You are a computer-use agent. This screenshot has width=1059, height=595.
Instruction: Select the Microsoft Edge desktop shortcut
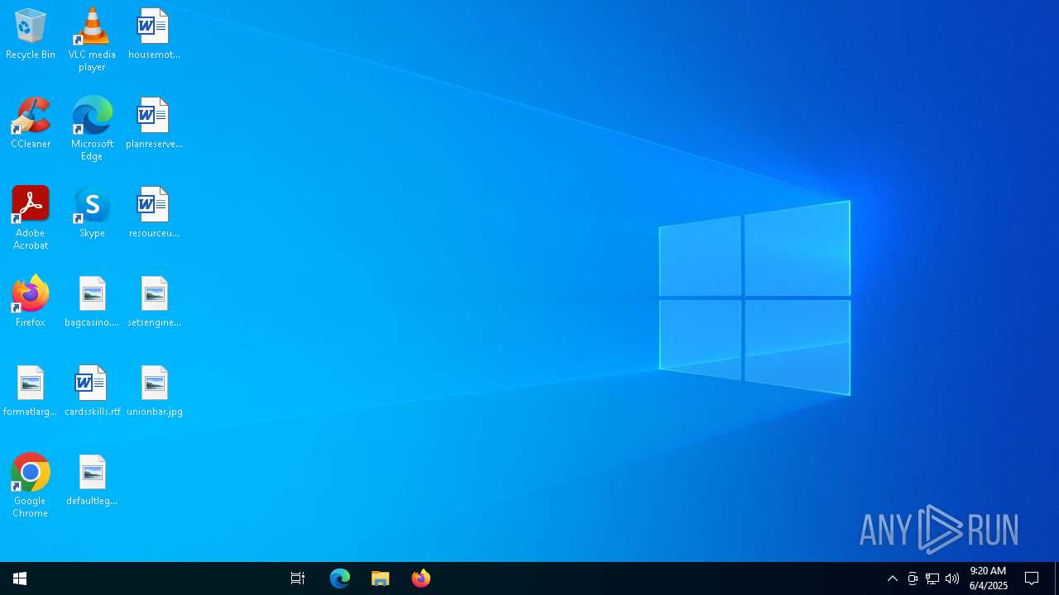coord(92,129)
